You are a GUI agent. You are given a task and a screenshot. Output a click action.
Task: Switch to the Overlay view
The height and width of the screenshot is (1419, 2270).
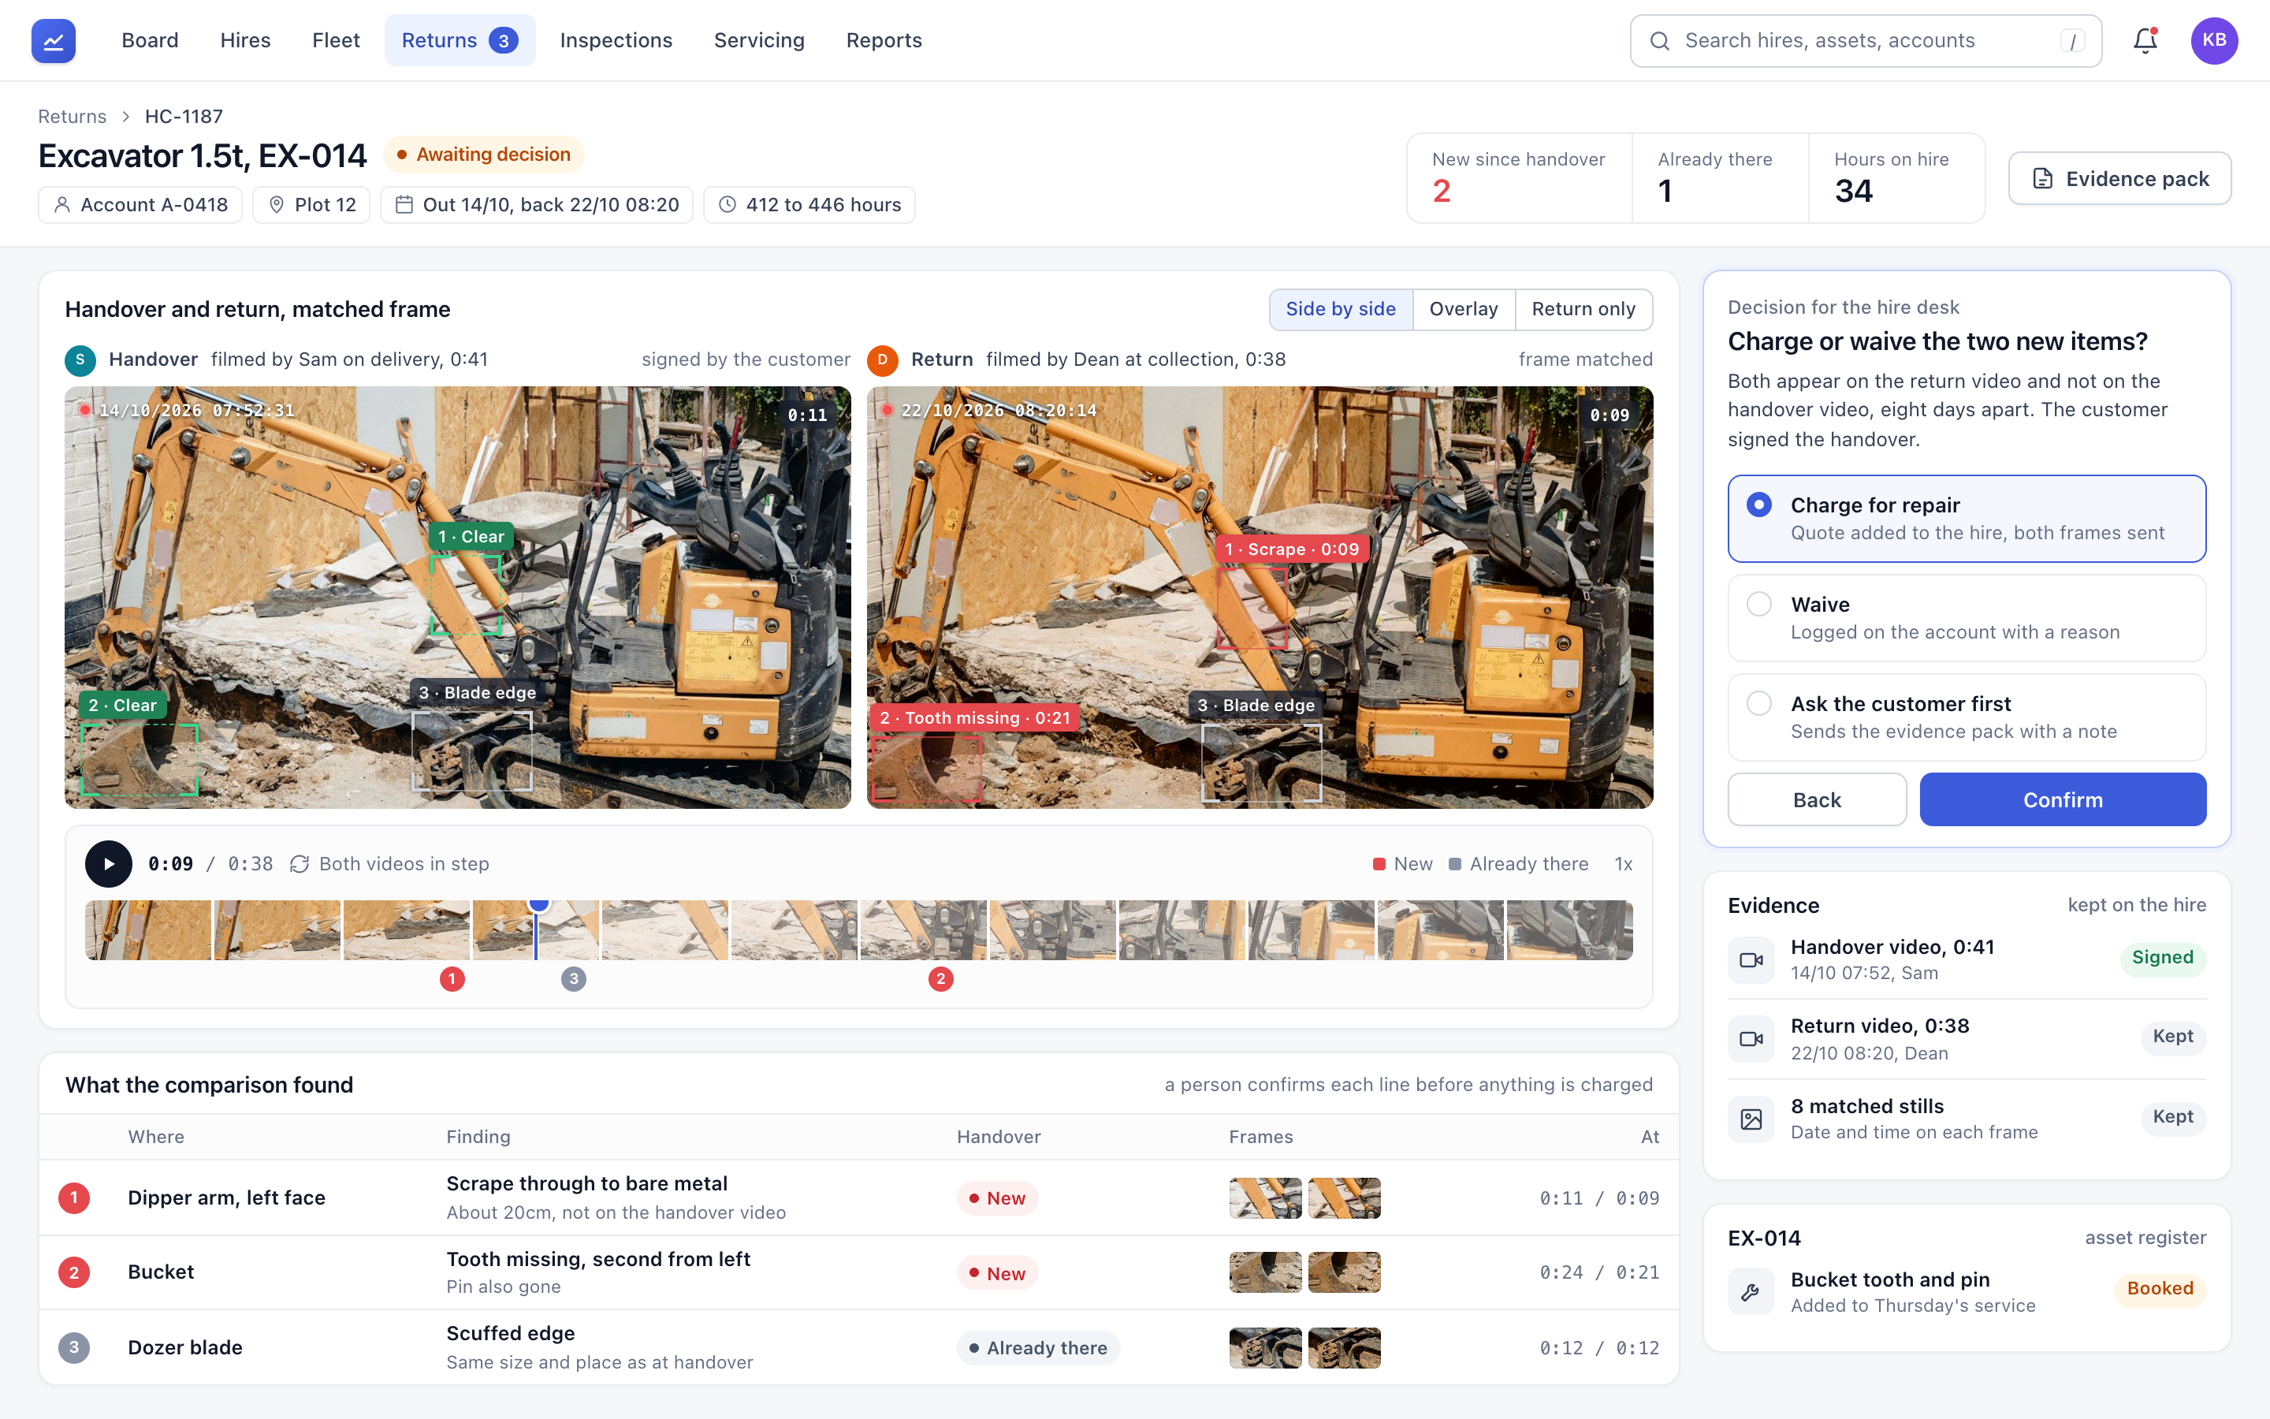click(x=1464, y=309)
